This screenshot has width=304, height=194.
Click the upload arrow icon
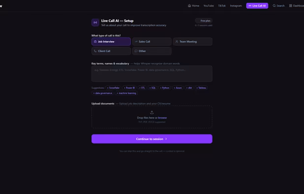152,112
